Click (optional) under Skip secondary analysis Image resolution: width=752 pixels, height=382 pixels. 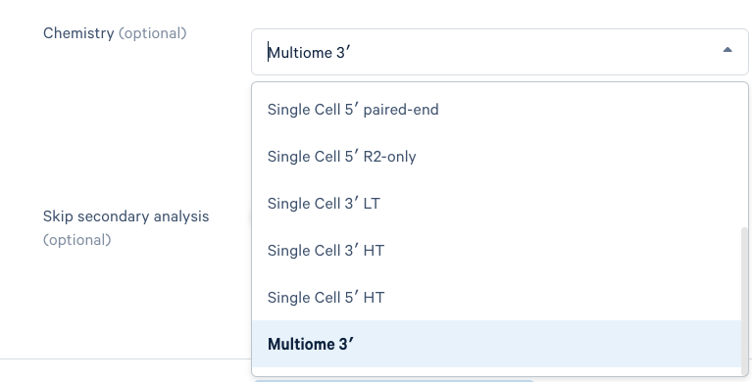77,240
